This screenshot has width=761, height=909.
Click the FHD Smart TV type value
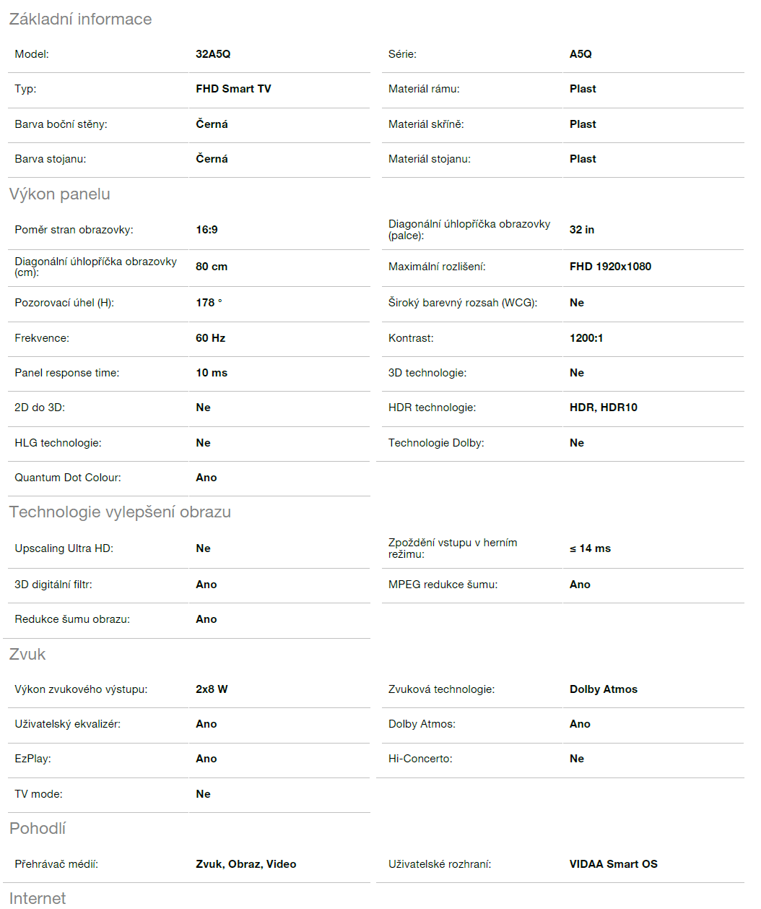tap(233, 89)
